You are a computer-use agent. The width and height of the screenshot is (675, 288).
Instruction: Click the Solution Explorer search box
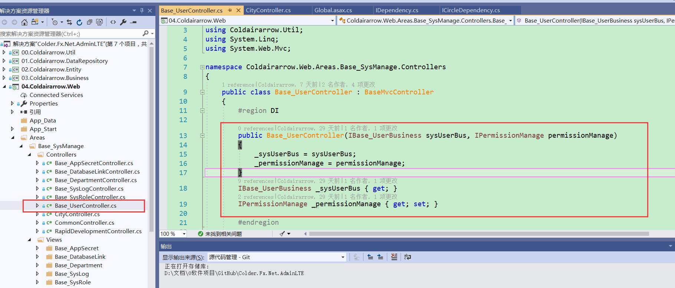click(70, 34)
